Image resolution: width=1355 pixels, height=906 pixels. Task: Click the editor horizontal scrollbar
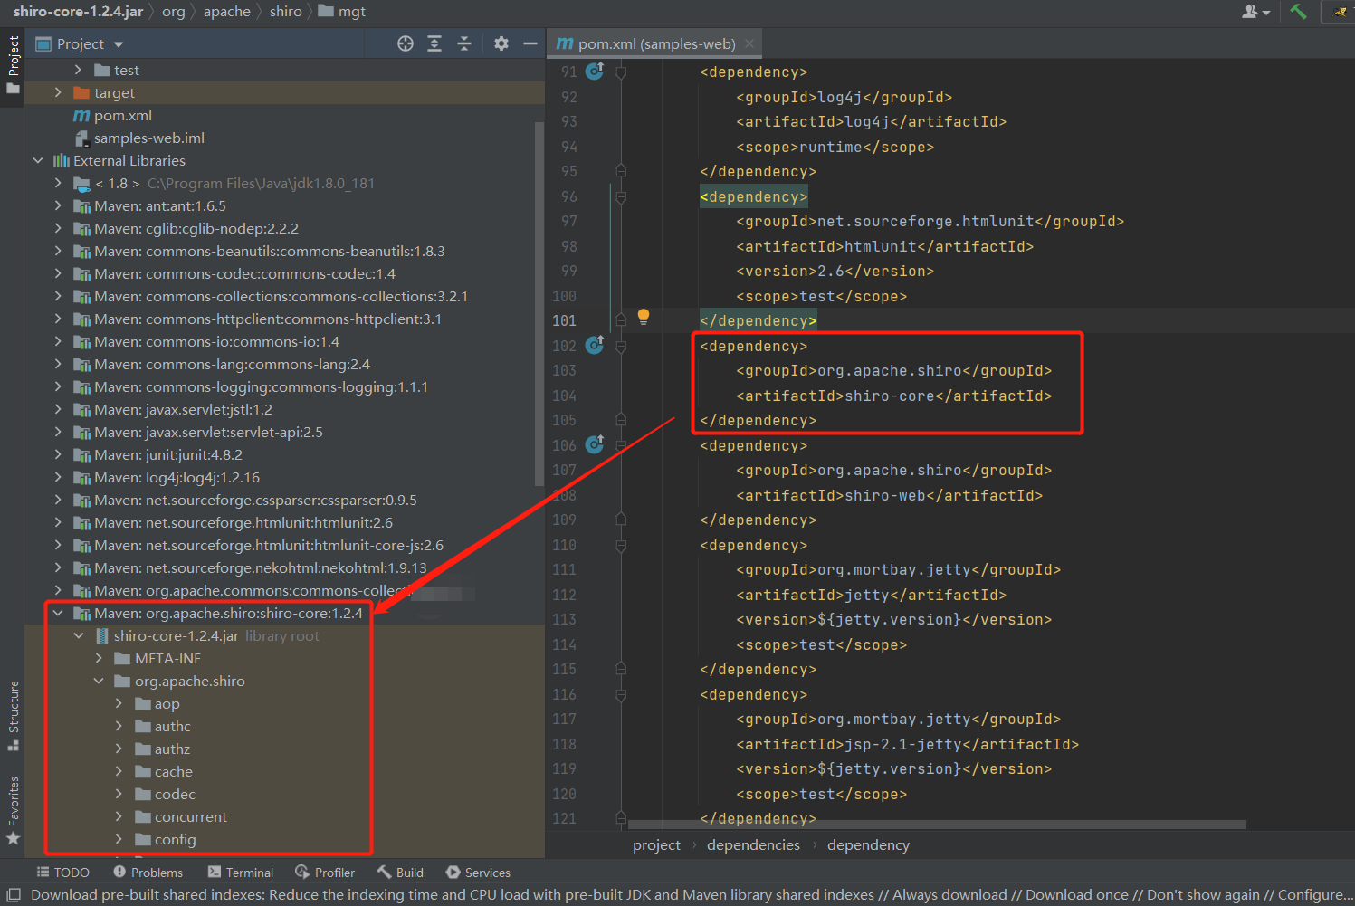[x=937, y=825]
